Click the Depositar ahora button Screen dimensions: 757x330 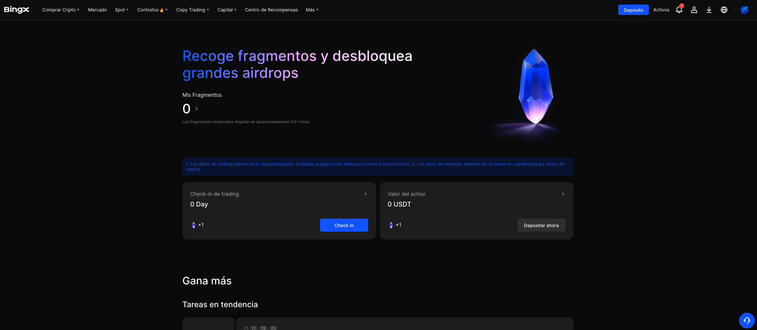(541, 225)
